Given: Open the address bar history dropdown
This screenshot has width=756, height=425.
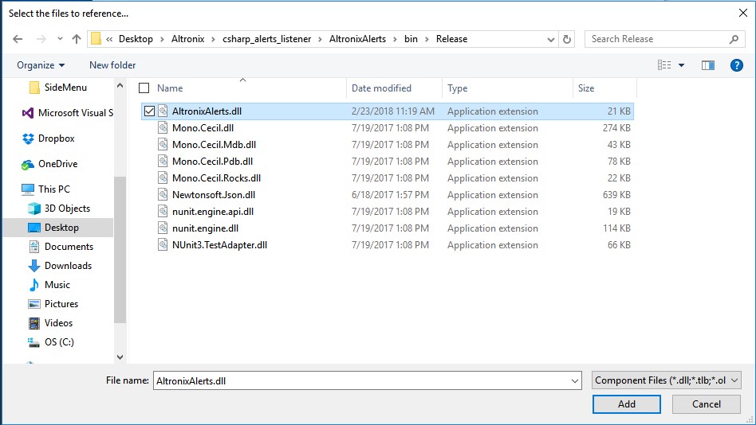Looking at the screenshot, I should pyautogui.click(x=550, y=40).
